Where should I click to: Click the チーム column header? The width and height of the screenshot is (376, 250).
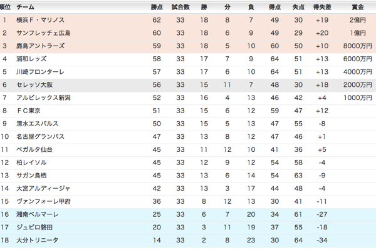click(26, 7)
